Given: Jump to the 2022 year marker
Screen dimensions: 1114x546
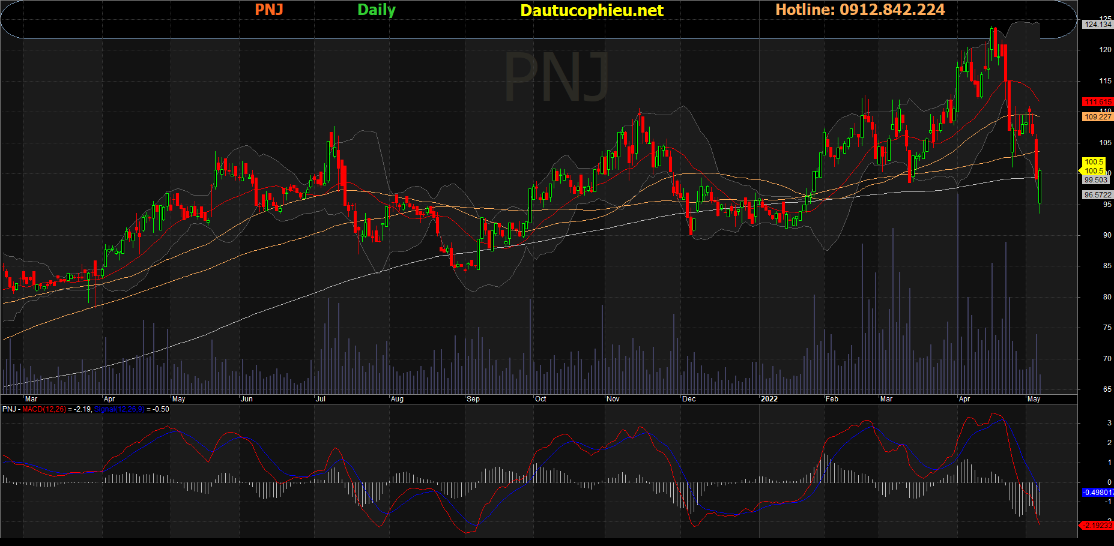Looking at the screenshot, I should point(769,399).
